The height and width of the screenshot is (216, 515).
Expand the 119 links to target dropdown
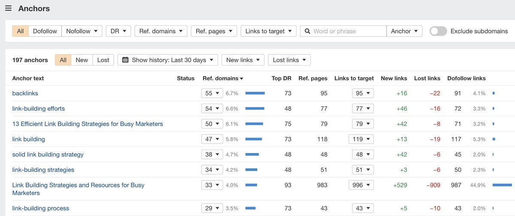361,139
